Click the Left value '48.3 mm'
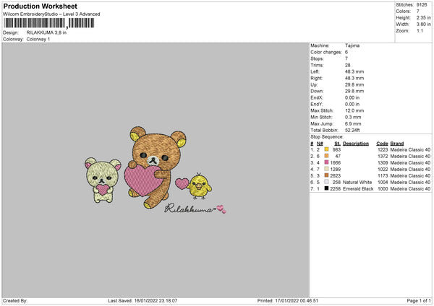 [354, 71]
